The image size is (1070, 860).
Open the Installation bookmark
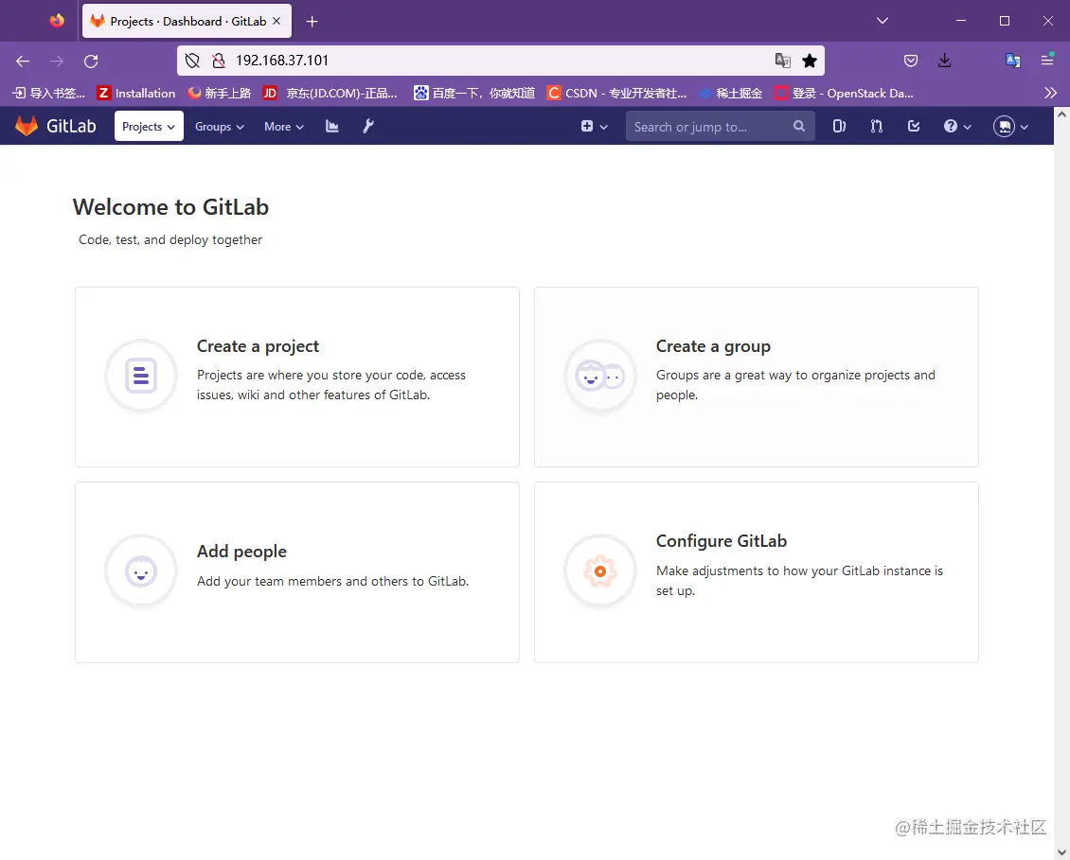point(136,93)
